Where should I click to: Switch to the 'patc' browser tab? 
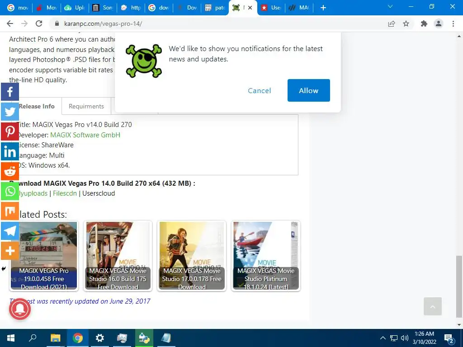pos(215,8)
